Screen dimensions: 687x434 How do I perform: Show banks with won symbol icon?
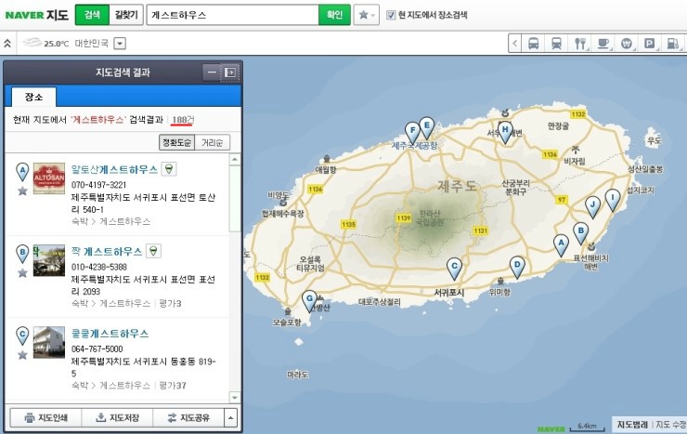point(627,44)
